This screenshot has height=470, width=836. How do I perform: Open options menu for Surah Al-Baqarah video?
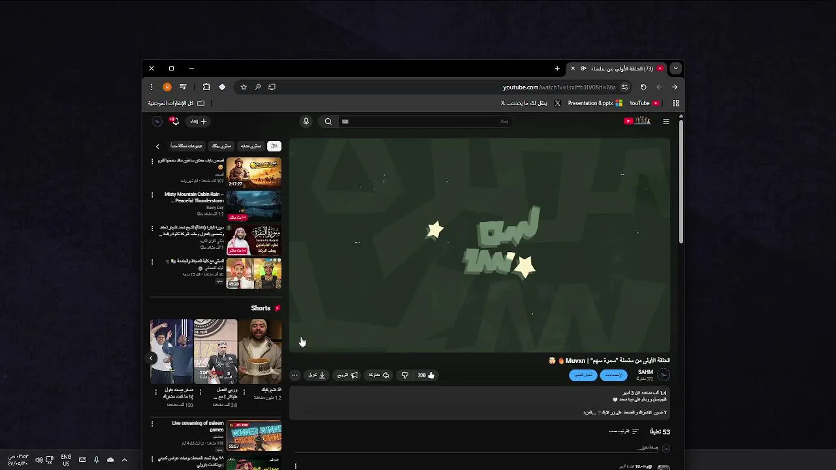pyautogui.click(x=152, y=228)
